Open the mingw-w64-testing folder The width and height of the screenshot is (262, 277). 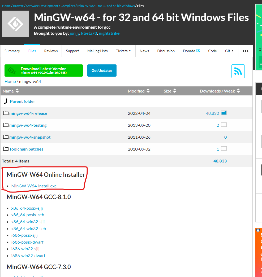28,125
